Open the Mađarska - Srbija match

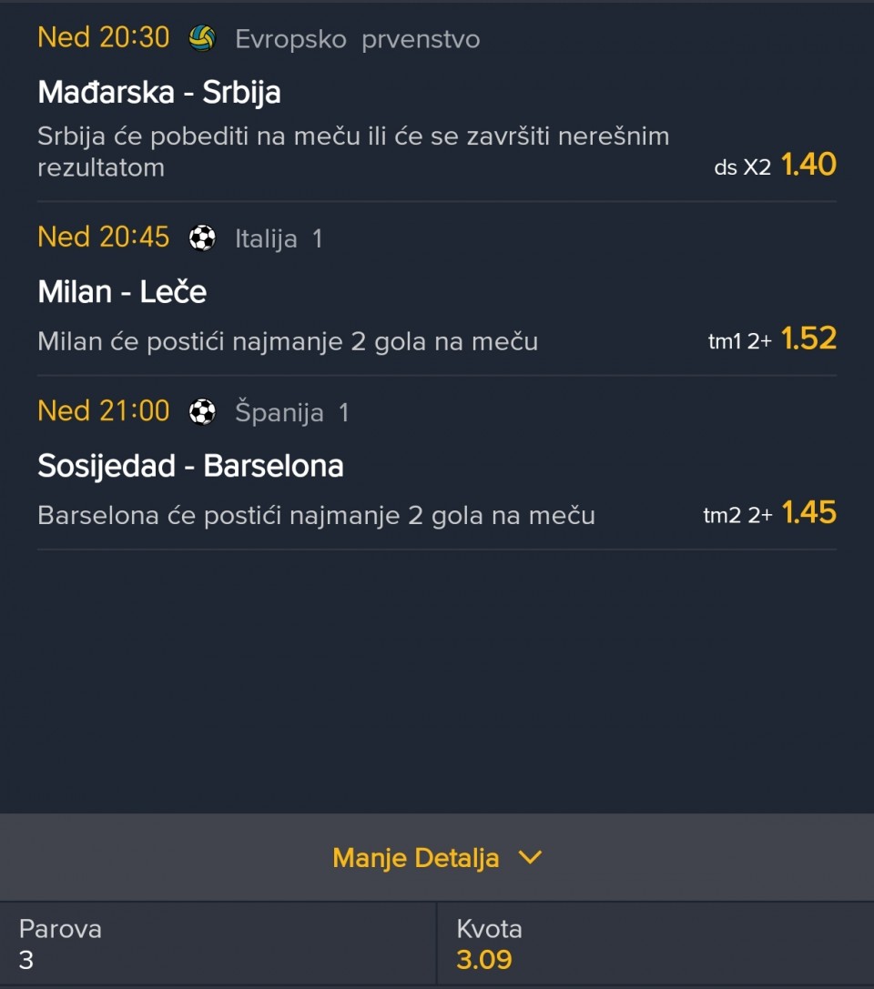coord(159,92)
